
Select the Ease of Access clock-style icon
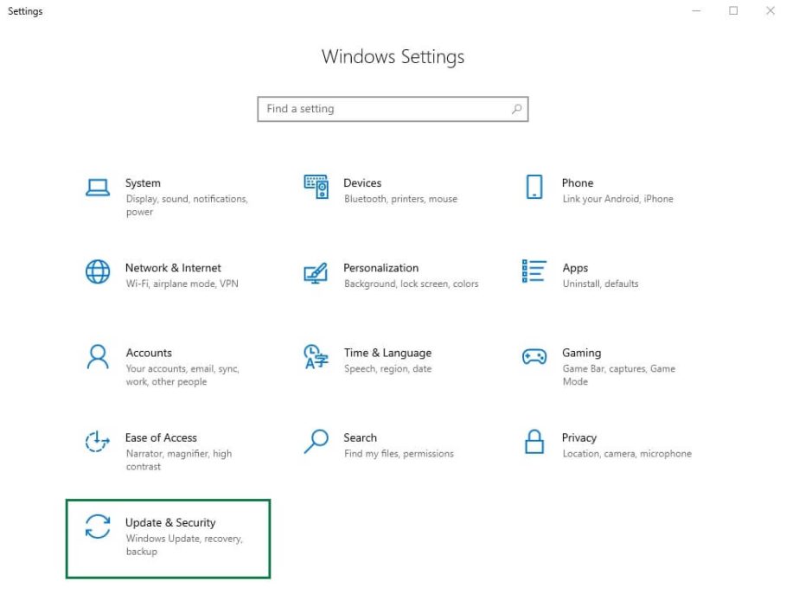[98, 444]
